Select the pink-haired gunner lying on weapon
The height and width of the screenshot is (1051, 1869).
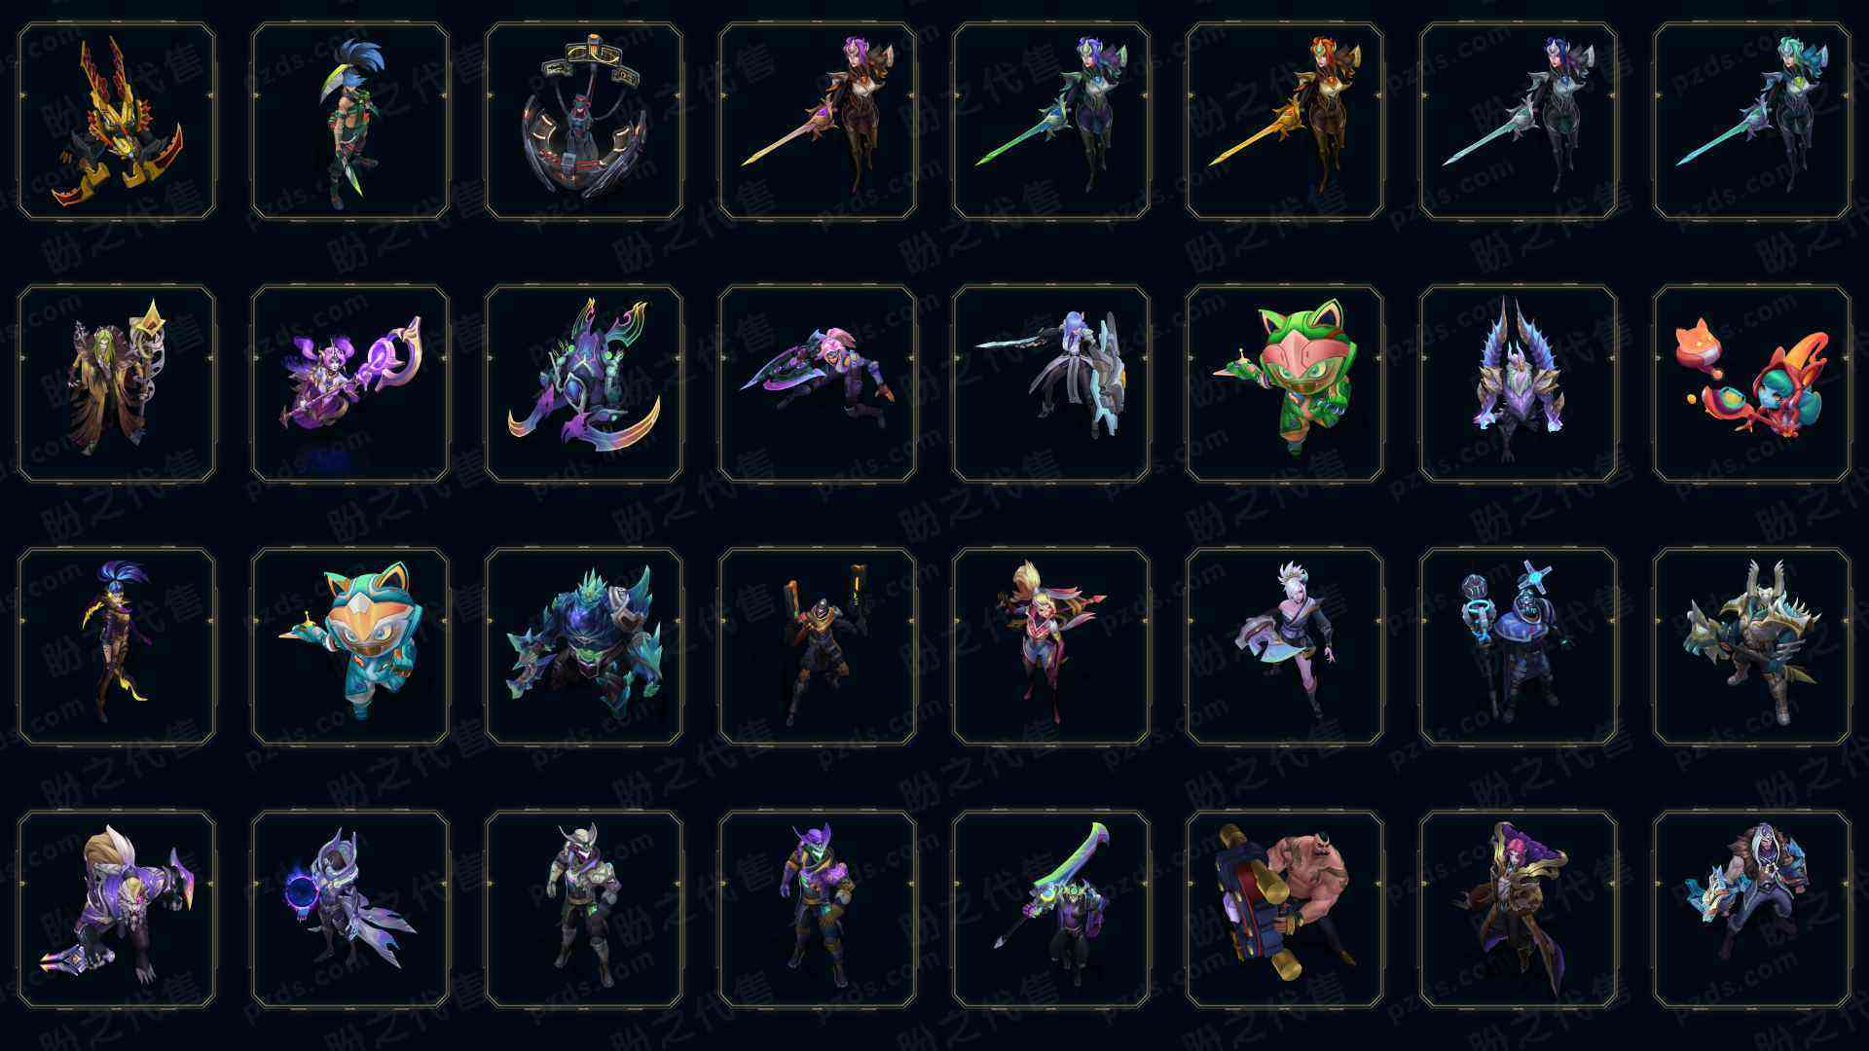[818, 383]
